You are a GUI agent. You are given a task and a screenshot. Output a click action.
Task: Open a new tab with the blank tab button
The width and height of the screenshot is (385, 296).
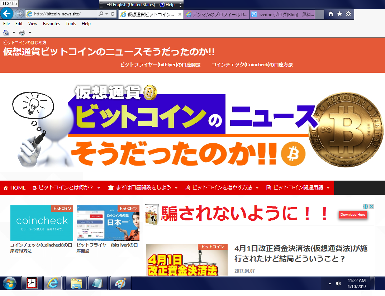pyautogui.click(x=319, y=14)
